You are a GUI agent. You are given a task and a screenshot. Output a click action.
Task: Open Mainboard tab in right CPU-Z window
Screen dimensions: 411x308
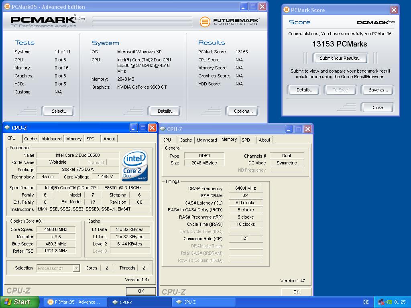(x=207, y=140)
